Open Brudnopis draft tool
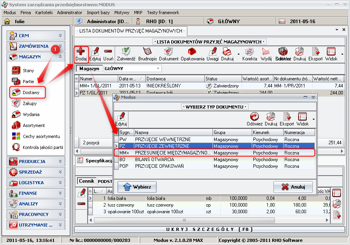350x245 pixels. tap(147, 52)
